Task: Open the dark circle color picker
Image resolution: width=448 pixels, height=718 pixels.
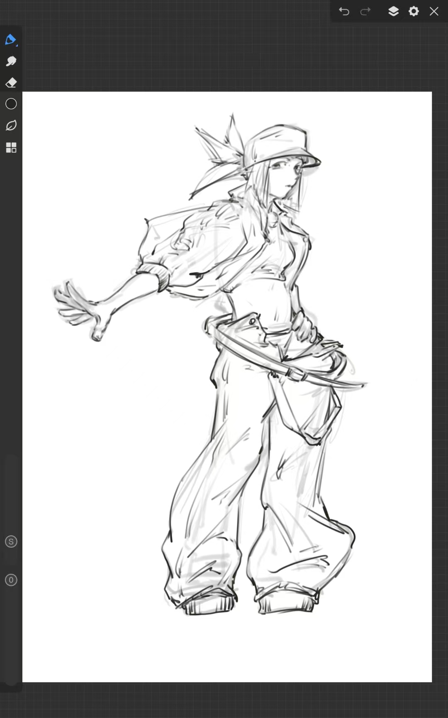Action: (x=11, y=104)
